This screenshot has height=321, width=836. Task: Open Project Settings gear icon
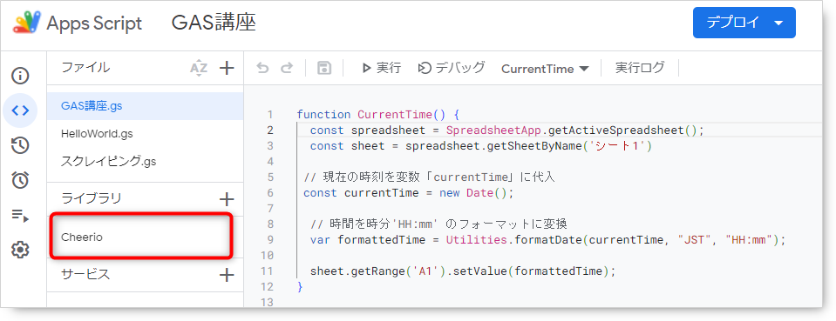pyautogui.click(x=20, y=249)
